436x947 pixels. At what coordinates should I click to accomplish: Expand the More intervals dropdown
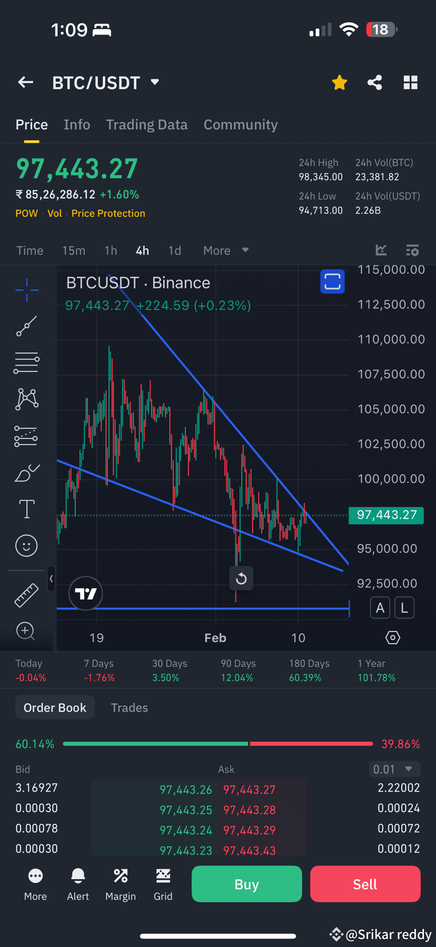pos(226,251)
